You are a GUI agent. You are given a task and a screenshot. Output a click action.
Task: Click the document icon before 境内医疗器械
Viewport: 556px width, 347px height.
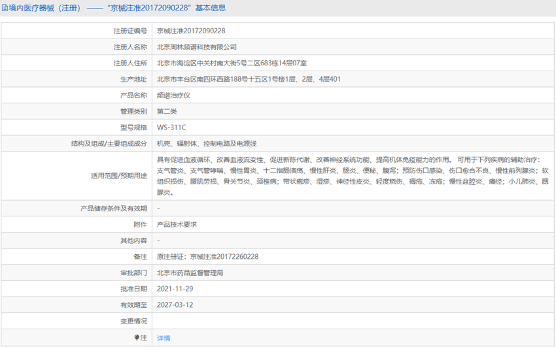pyautogui.click(x=5, y=8)
